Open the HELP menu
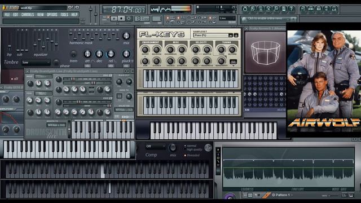The width and height of the screenshot is (361, 203). click(74, 15)
